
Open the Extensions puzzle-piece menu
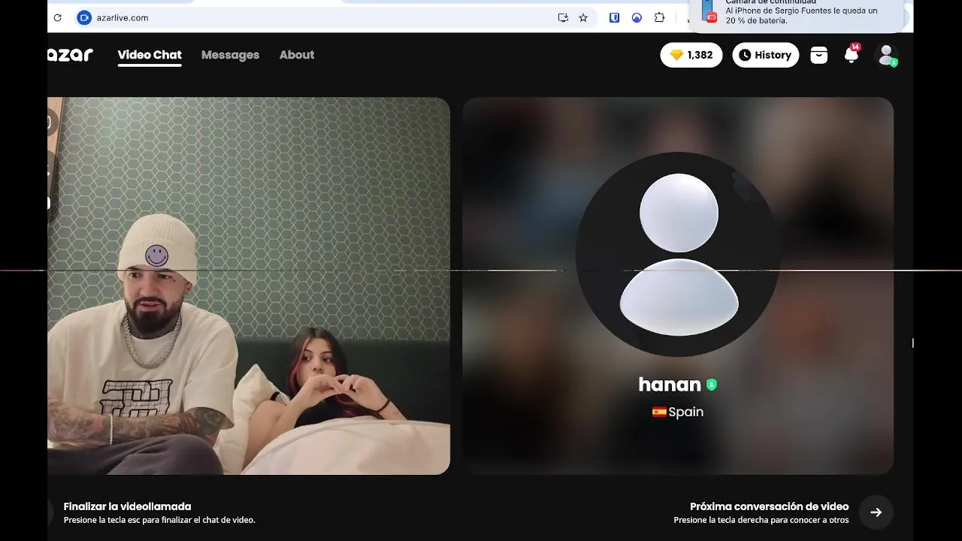click(659, 17)
